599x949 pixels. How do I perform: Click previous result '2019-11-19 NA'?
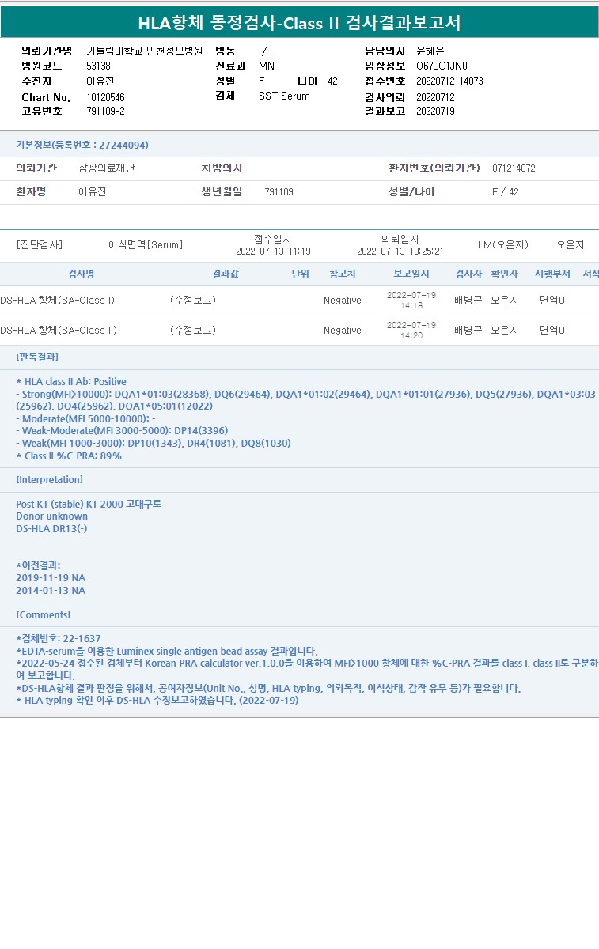(51, 577)
